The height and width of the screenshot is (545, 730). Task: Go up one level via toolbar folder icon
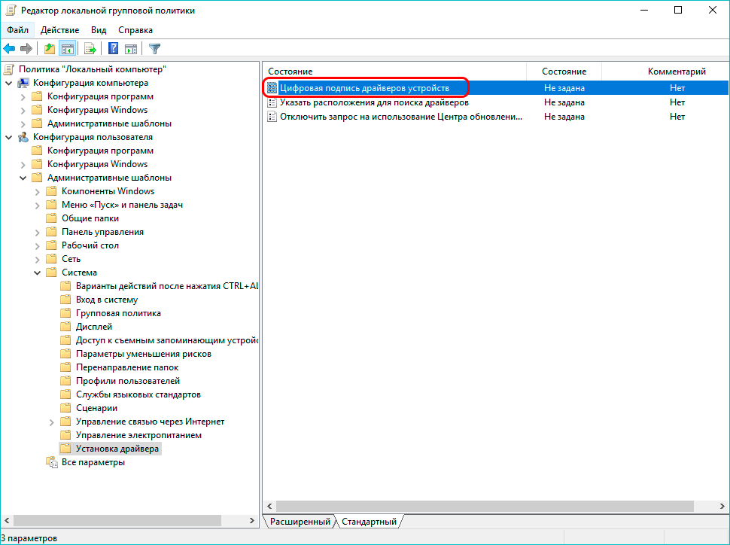(50, 48)
